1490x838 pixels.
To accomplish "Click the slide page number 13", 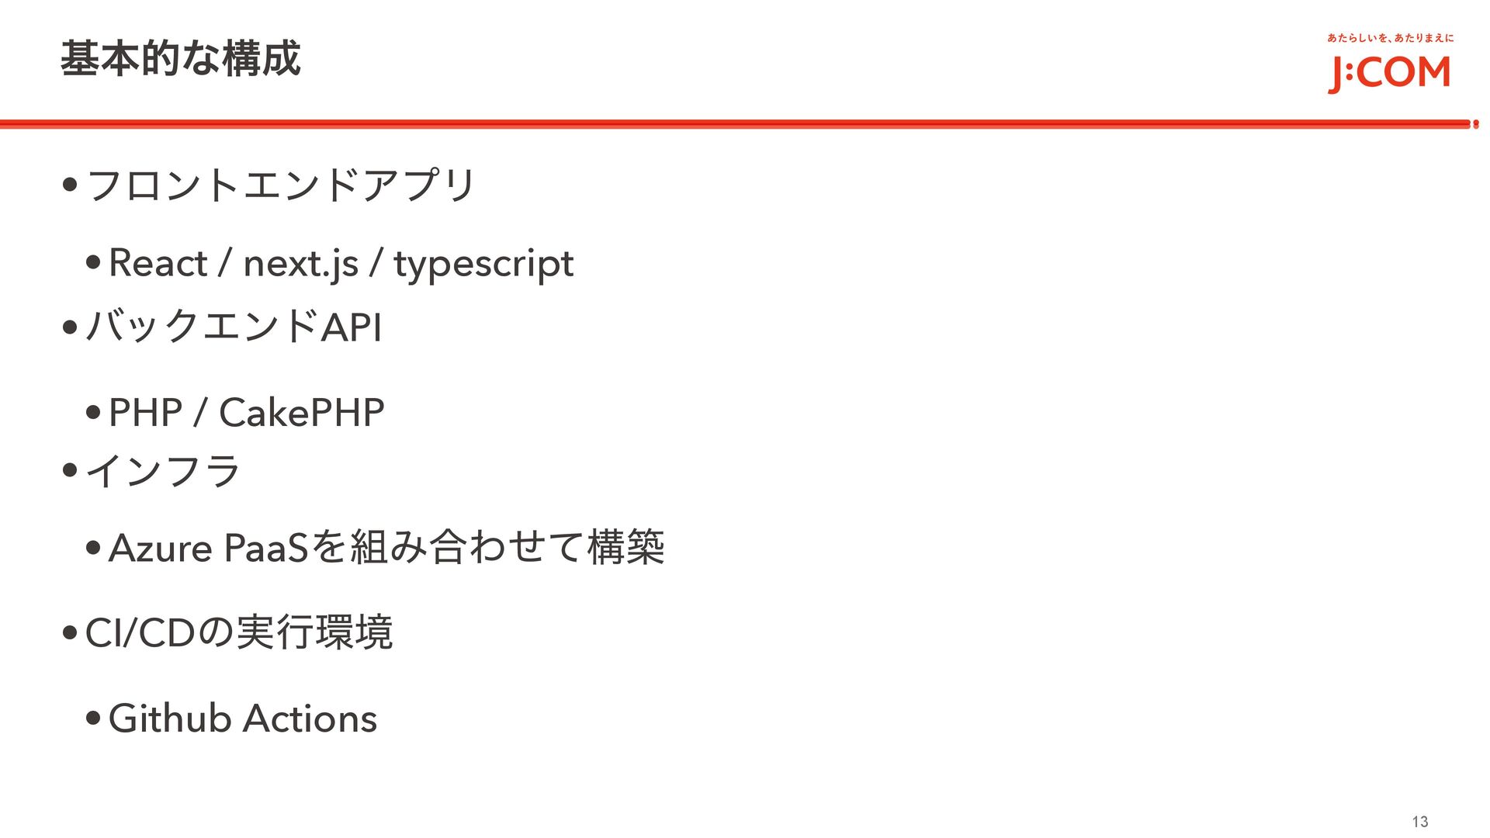I will pyautogui.click(x=1420, y=822).
